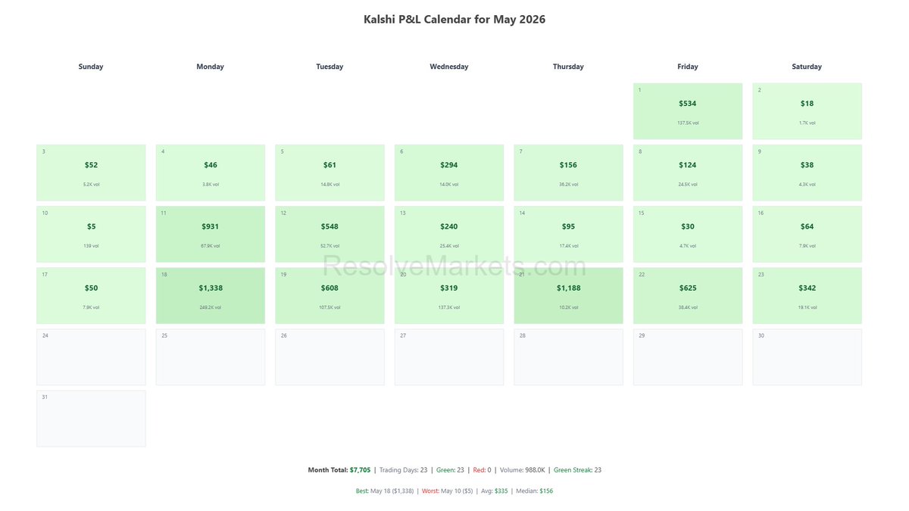The width and height of the screenshot is (909, 511).
Task: Open the May 12 cell with $548
Action: (x=330, y=234)
